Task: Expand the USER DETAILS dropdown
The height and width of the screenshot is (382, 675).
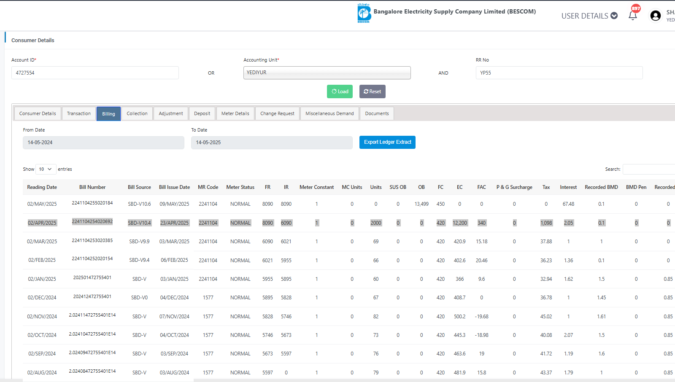Action: point(589,16)
